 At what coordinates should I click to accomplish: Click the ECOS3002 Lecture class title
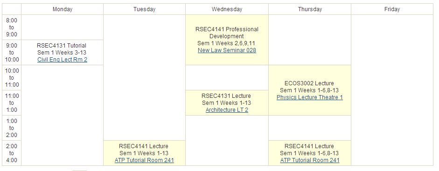coord(309,83)
